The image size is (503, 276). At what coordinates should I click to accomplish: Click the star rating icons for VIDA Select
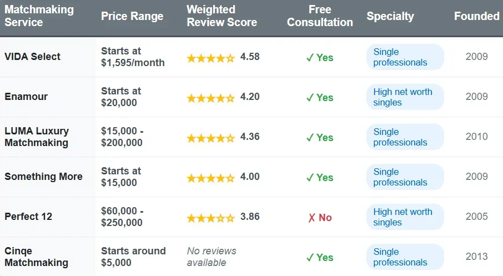pos(210,58)
